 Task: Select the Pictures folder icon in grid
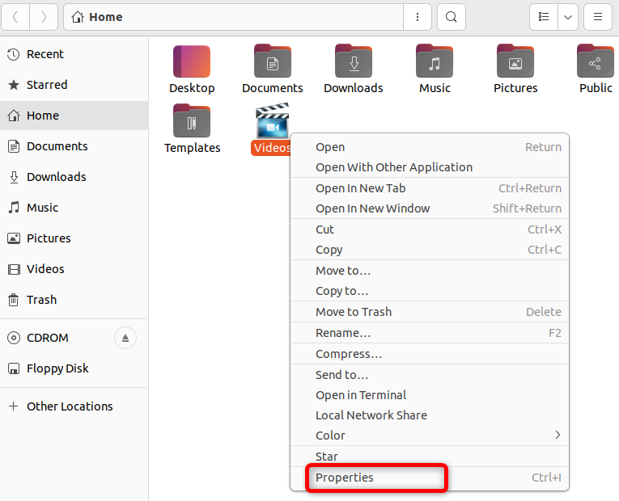pos(515,62)
